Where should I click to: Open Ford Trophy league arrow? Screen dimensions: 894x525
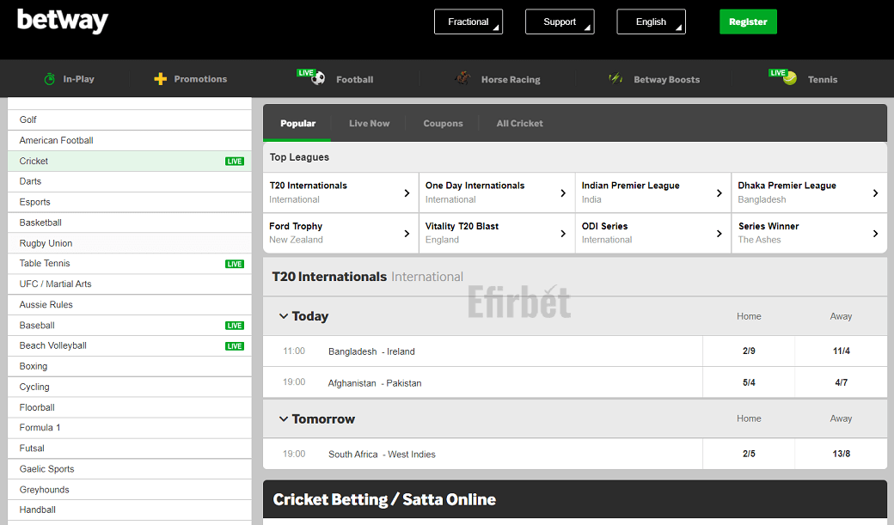pyautogui.click(x=407, y=234)
